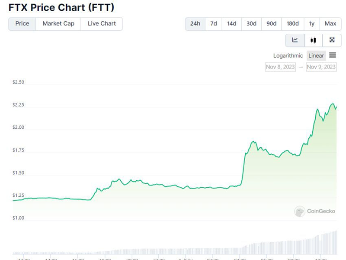Choose the 180d time range
This screenshot has width=346, height=260.
[293, 24]
